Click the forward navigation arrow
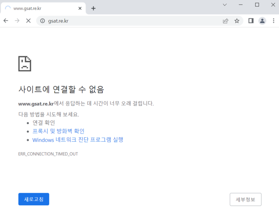Viewport: 279px width, 211px height. [x=17, y=21]
